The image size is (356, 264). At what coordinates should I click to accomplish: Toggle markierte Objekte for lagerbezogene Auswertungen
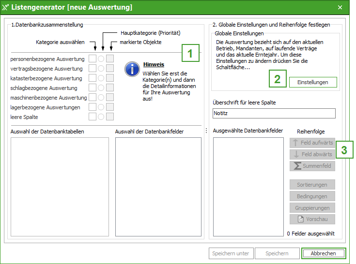tap(110, 107)
